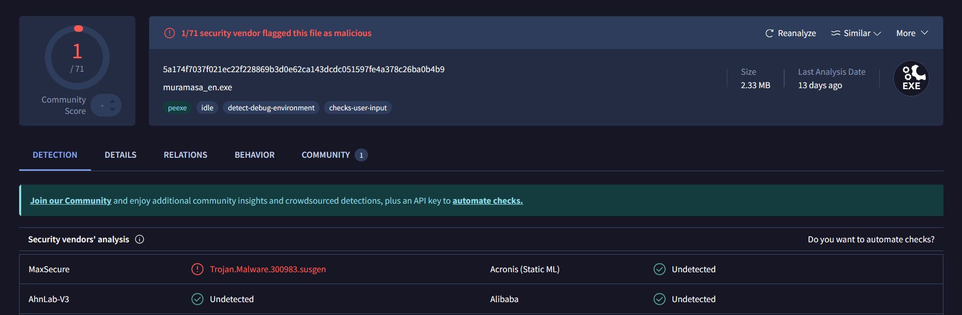Click the Join our Community link
This screenshot has height=315, width=962.
71,201
